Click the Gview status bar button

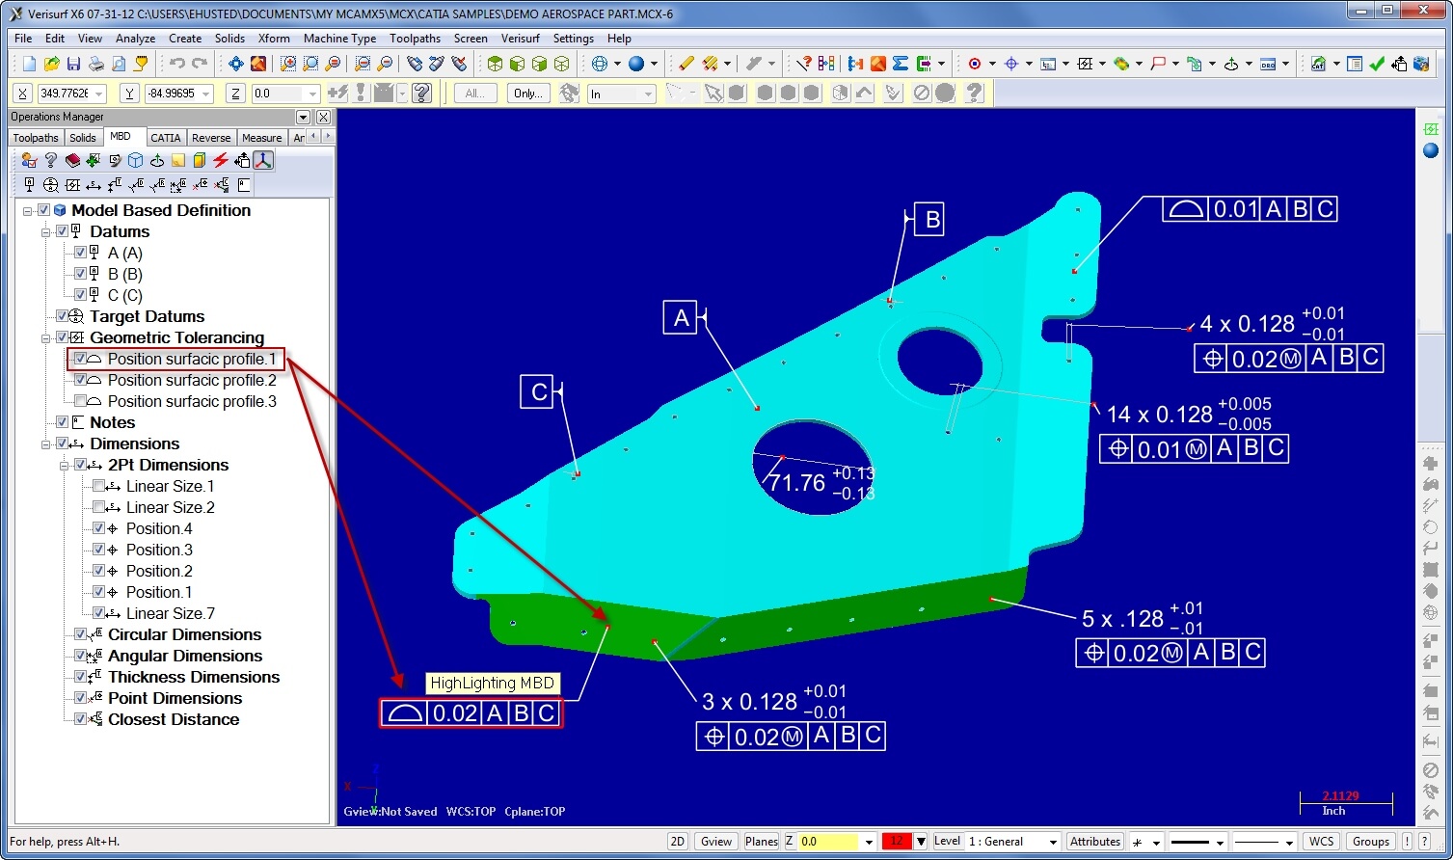tap(716, 842)
